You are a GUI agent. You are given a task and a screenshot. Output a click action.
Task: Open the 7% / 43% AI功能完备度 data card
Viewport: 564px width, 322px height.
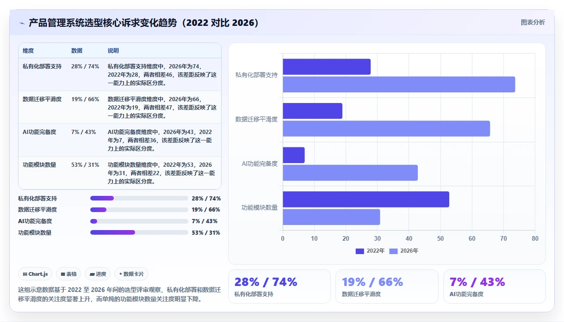495,286
